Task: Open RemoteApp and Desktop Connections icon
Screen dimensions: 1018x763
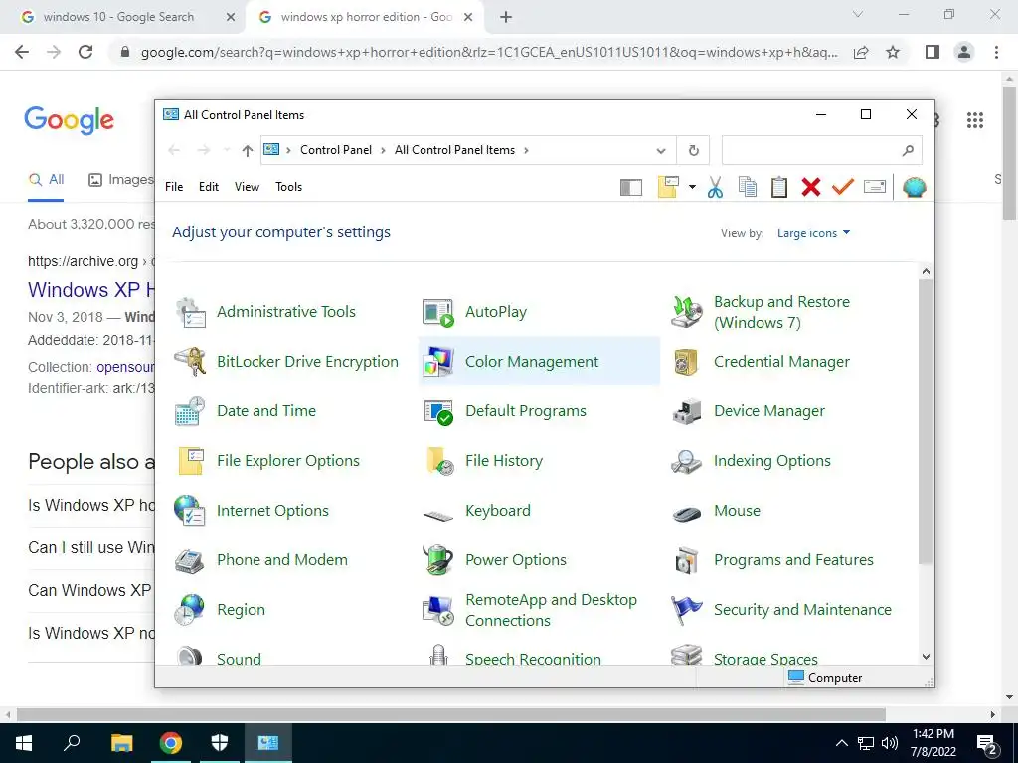Action: coord(438,610)
